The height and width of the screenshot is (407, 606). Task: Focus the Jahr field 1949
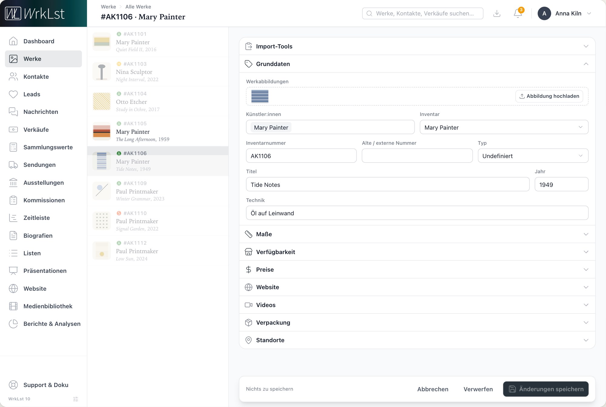click(x=561, y=184)
